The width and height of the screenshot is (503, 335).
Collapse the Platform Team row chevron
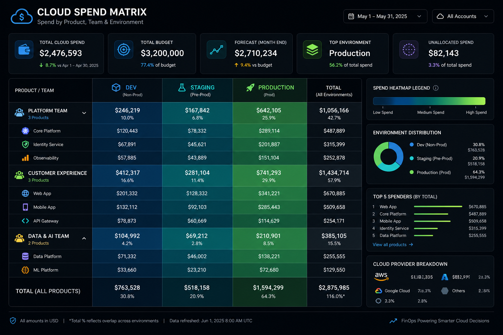point(84,113)
